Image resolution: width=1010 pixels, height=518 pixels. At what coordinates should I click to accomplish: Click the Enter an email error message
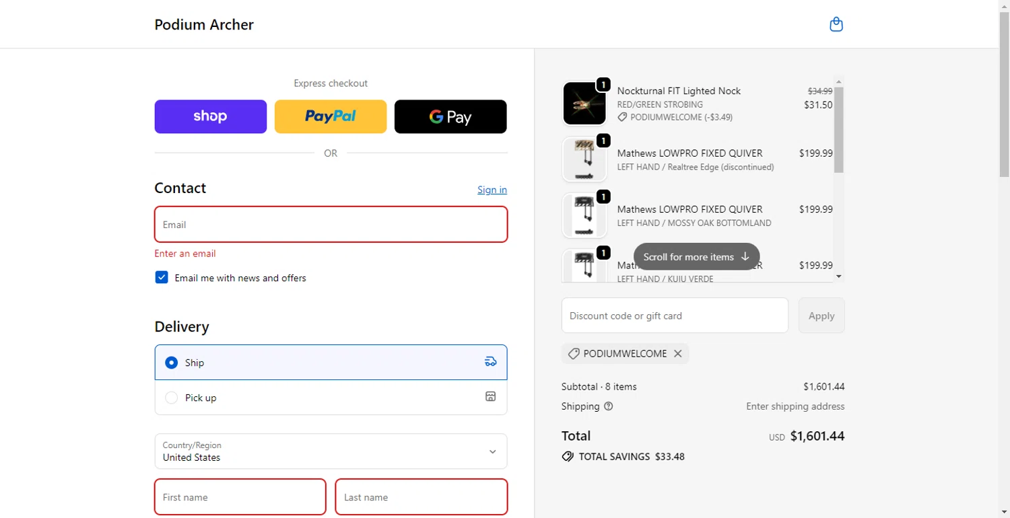click(x=185, y=254)
